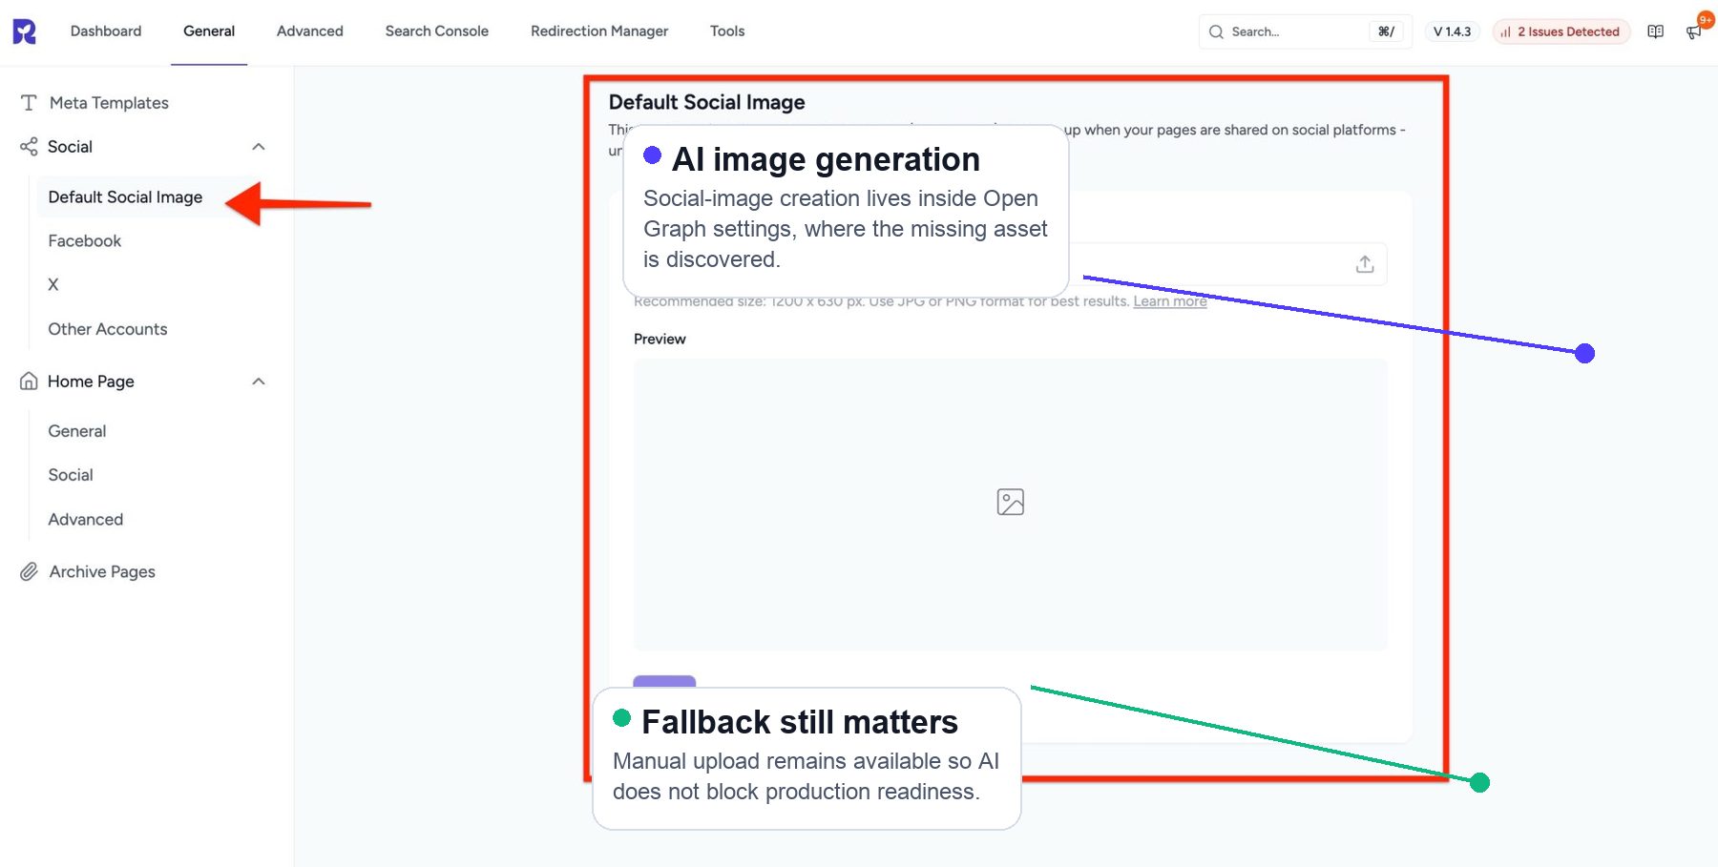
Task: Click the ⌘/ shortcut badge
Action: pos(1386,31)
